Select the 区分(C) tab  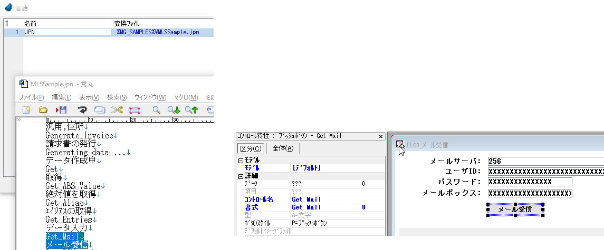251,148
